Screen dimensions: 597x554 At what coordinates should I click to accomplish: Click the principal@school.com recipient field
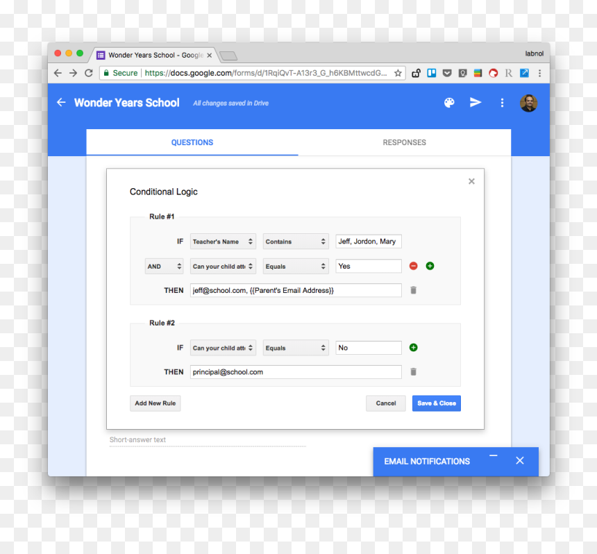coord(296,372)
